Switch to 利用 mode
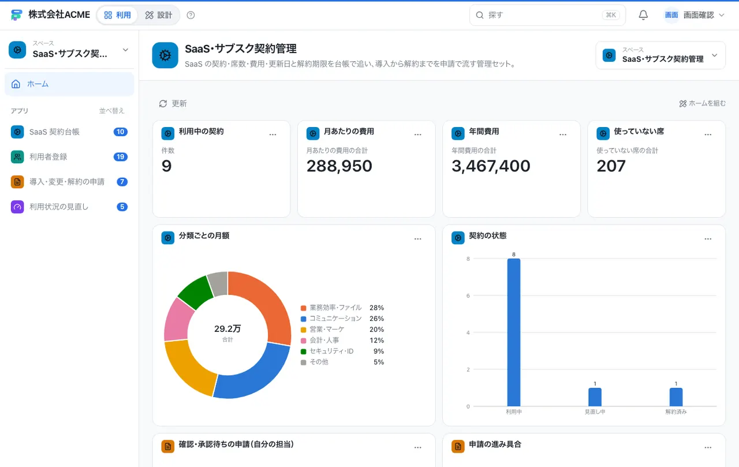The width and height of the screenshot is (739, 467). pyautogui.click(x=118, y=15)
